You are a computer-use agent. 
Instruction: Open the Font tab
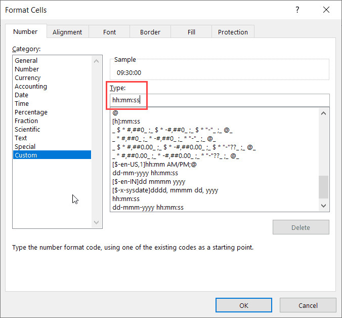(x=109, y=32)
